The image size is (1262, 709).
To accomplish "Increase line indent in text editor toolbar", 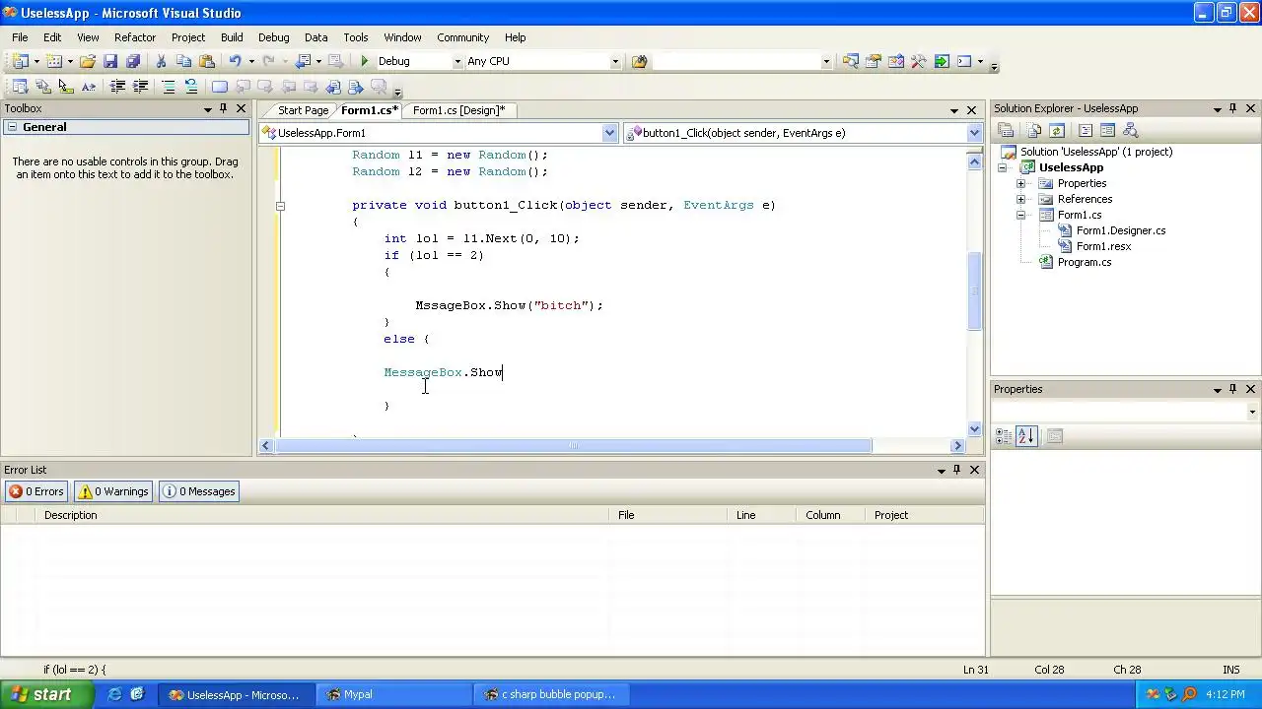I will pyautogui.click(x=140, y=87).
